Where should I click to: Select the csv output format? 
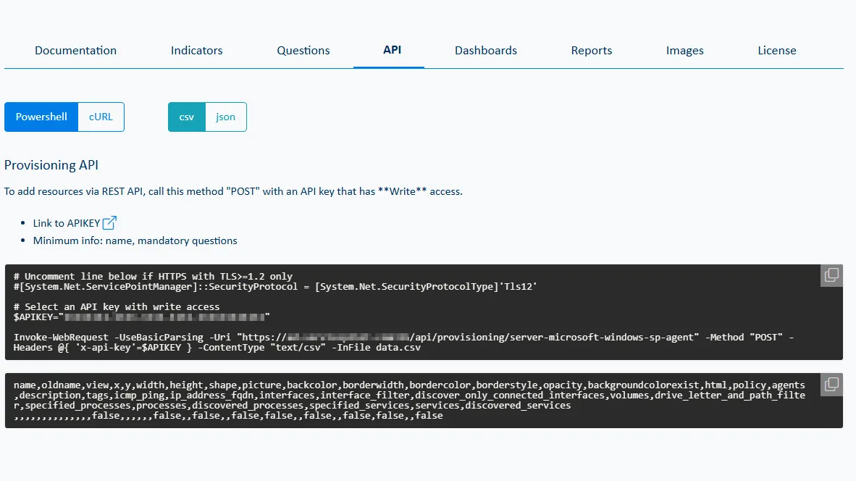(186, 117)
